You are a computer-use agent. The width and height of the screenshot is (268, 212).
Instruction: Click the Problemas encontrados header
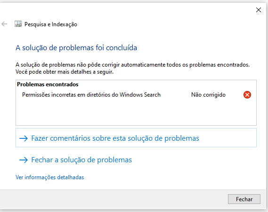click(48, 84)
